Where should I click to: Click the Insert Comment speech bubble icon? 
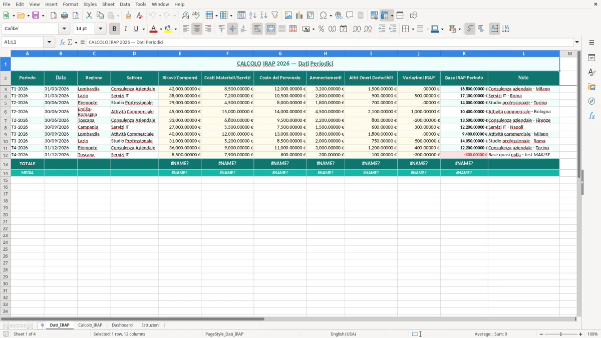350,16
